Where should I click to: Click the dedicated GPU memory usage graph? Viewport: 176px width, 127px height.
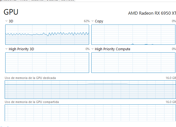tap(90, 89)
